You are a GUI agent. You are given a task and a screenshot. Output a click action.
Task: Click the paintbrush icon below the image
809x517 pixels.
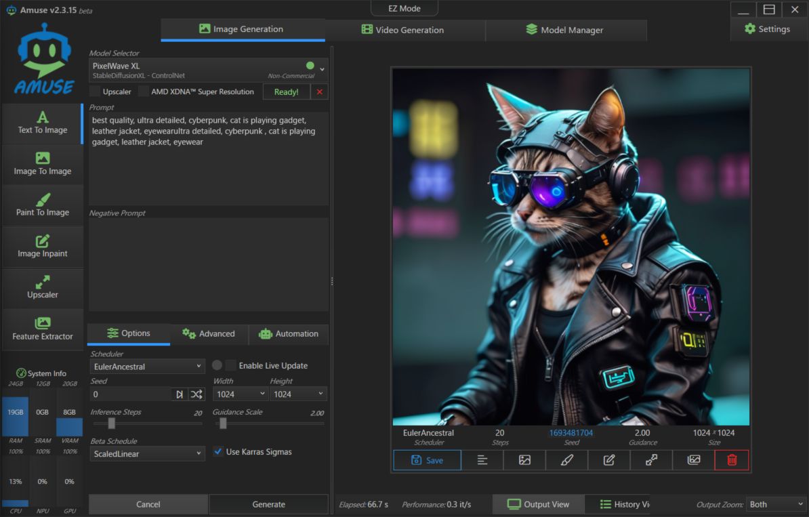click(567, 460)
